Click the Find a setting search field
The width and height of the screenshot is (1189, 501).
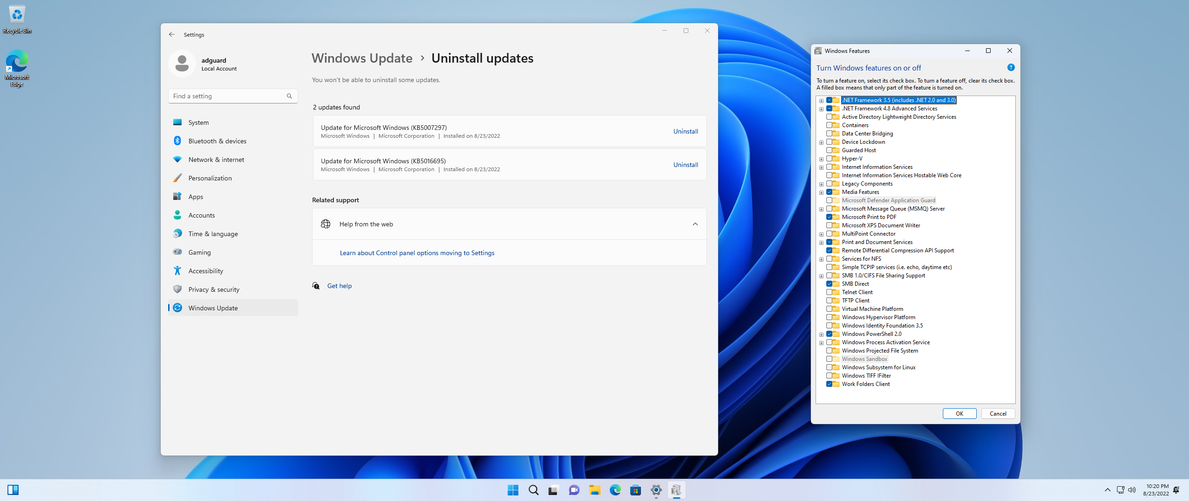point(233,96)
